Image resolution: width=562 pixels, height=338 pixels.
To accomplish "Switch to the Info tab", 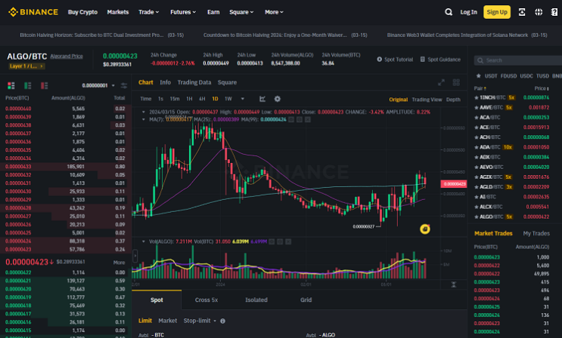I will (165, 82).
